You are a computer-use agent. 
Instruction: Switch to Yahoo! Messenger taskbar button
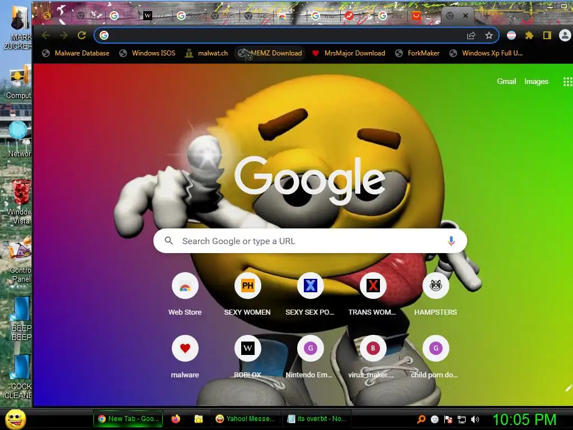pos(245,419)
